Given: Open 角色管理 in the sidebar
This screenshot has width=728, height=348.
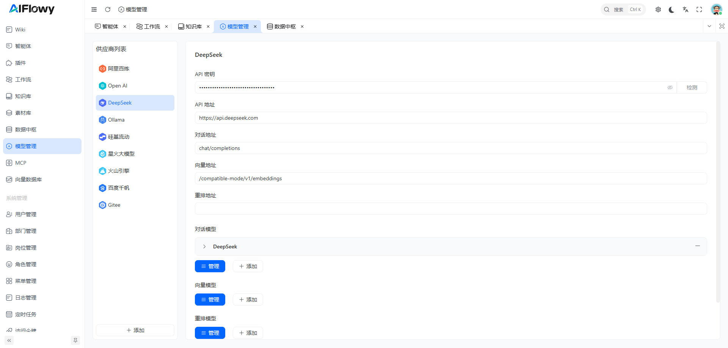Looking at the screenshot, I should [x=42, y=264].
